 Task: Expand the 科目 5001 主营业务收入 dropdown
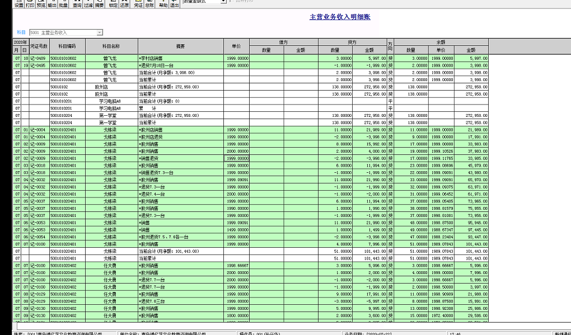pos(100,33)
